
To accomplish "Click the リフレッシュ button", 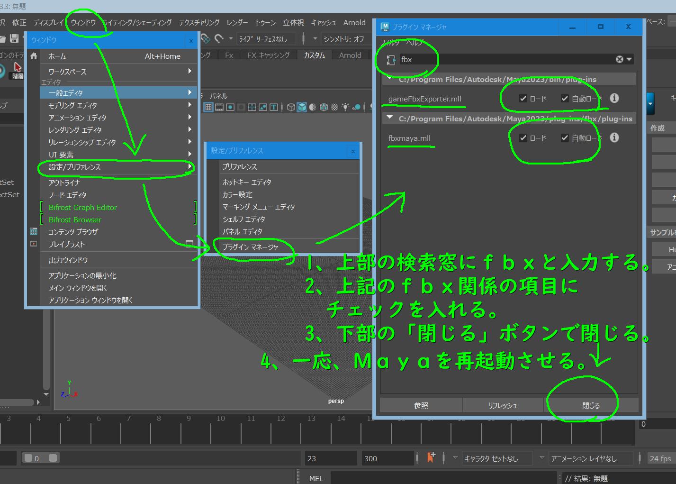I will [x=503, y=405].
